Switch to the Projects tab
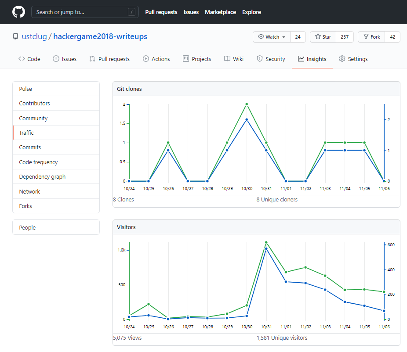This screenshot has height=352, width=407. click(197, 59)
